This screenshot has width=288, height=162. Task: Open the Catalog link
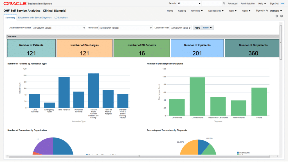coord(182,11)
